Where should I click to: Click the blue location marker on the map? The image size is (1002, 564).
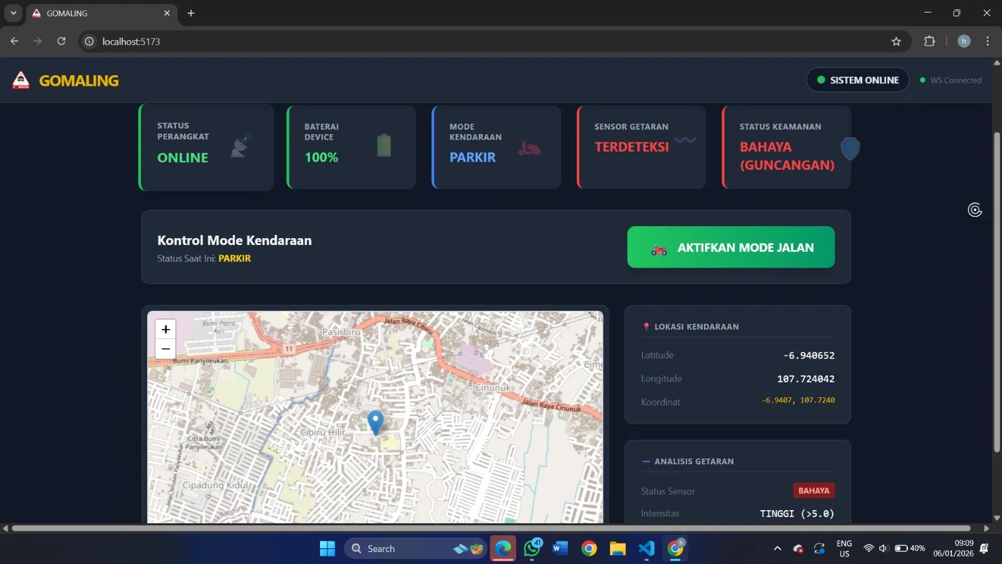[375, 422]
